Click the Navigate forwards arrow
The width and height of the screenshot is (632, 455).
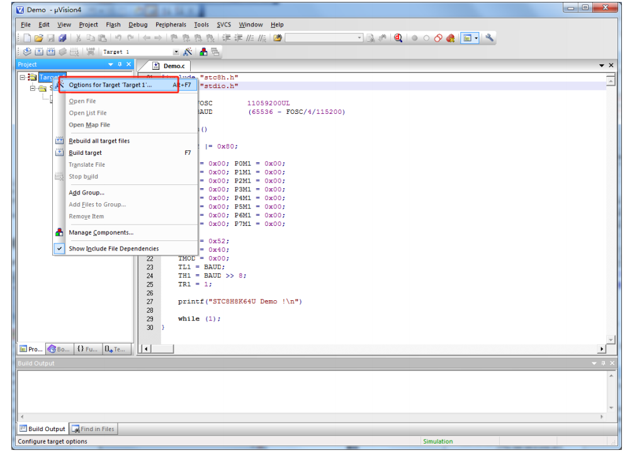click(x=158, y=38)
